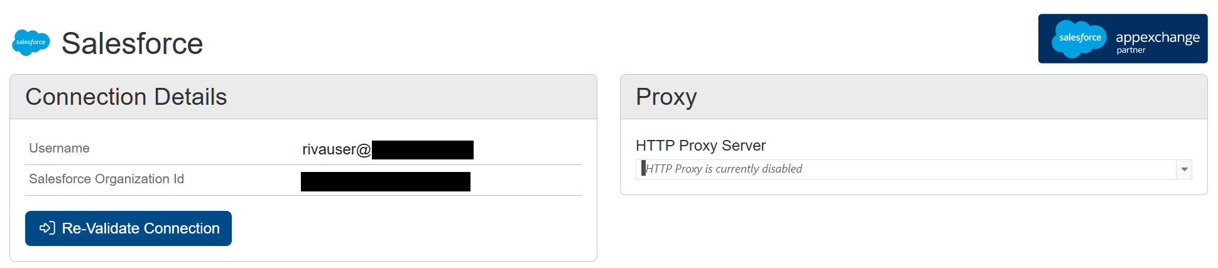Click empty area of the Organization Id row
1218x268 pixels.
(528, 180)
